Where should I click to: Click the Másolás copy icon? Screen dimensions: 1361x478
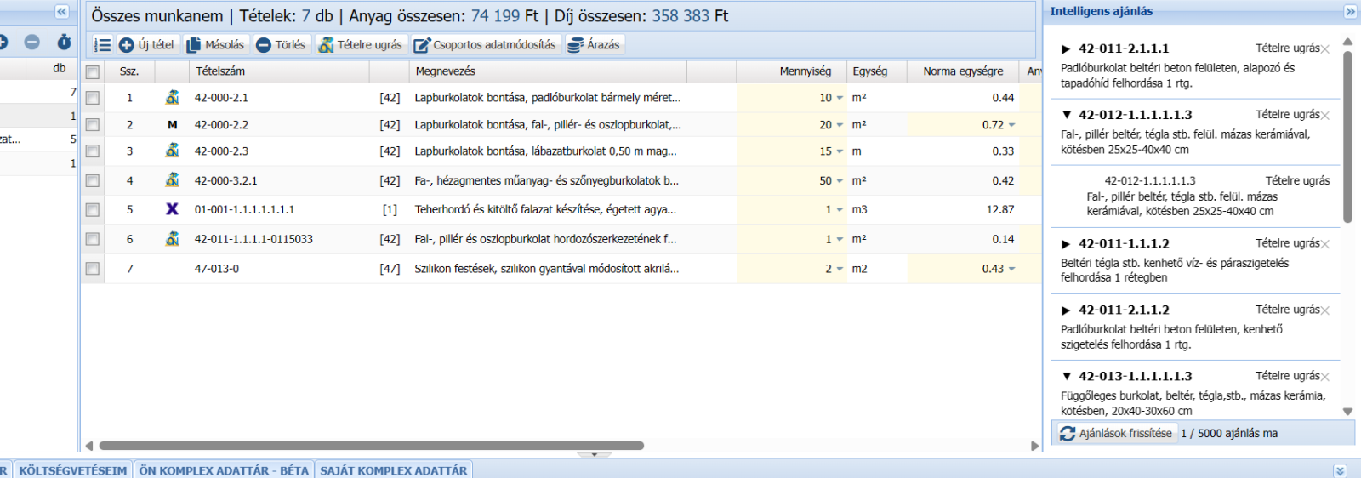(194, 45)
